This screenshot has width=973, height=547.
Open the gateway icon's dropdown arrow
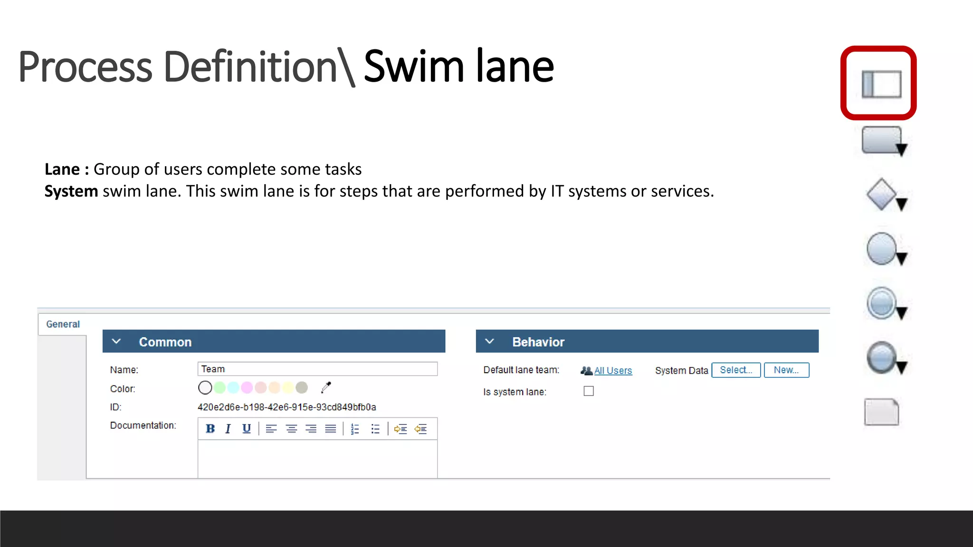(x=901, y=205)
